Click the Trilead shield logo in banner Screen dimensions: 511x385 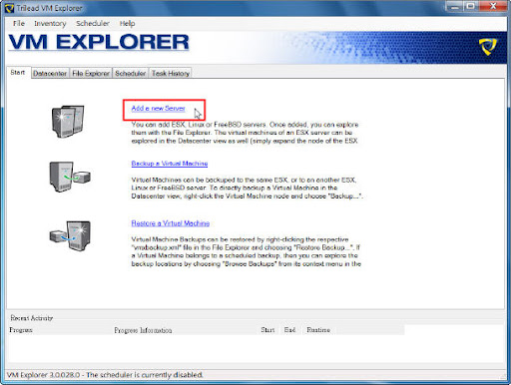[487, 47]
